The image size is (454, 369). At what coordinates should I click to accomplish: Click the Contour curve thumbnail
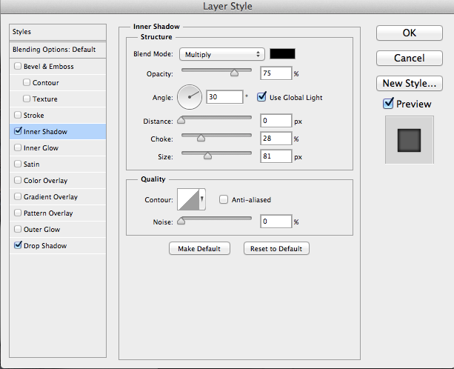click(x=188, y=199)
